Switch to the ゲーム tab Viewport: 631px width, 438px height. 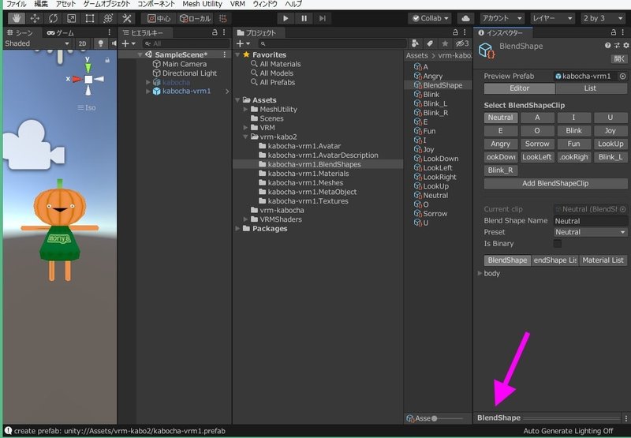point(61,32)
